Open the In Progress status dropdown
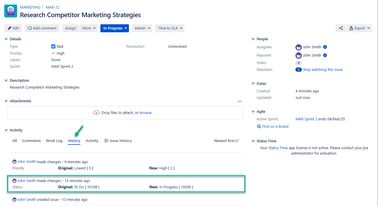Screen dimensions: 378x206 (x=114, y=28)
